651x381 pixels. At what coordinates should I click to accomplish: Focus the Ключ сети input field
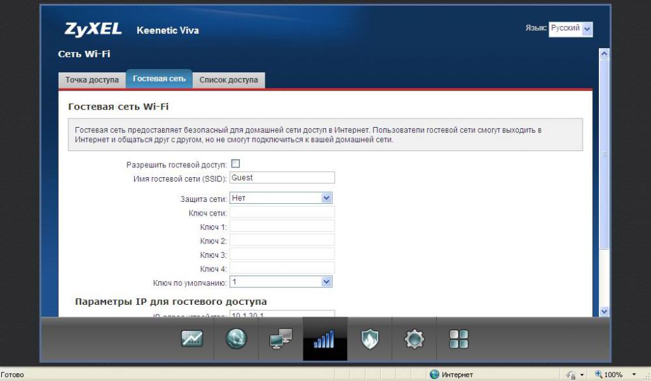click(282, 212)
